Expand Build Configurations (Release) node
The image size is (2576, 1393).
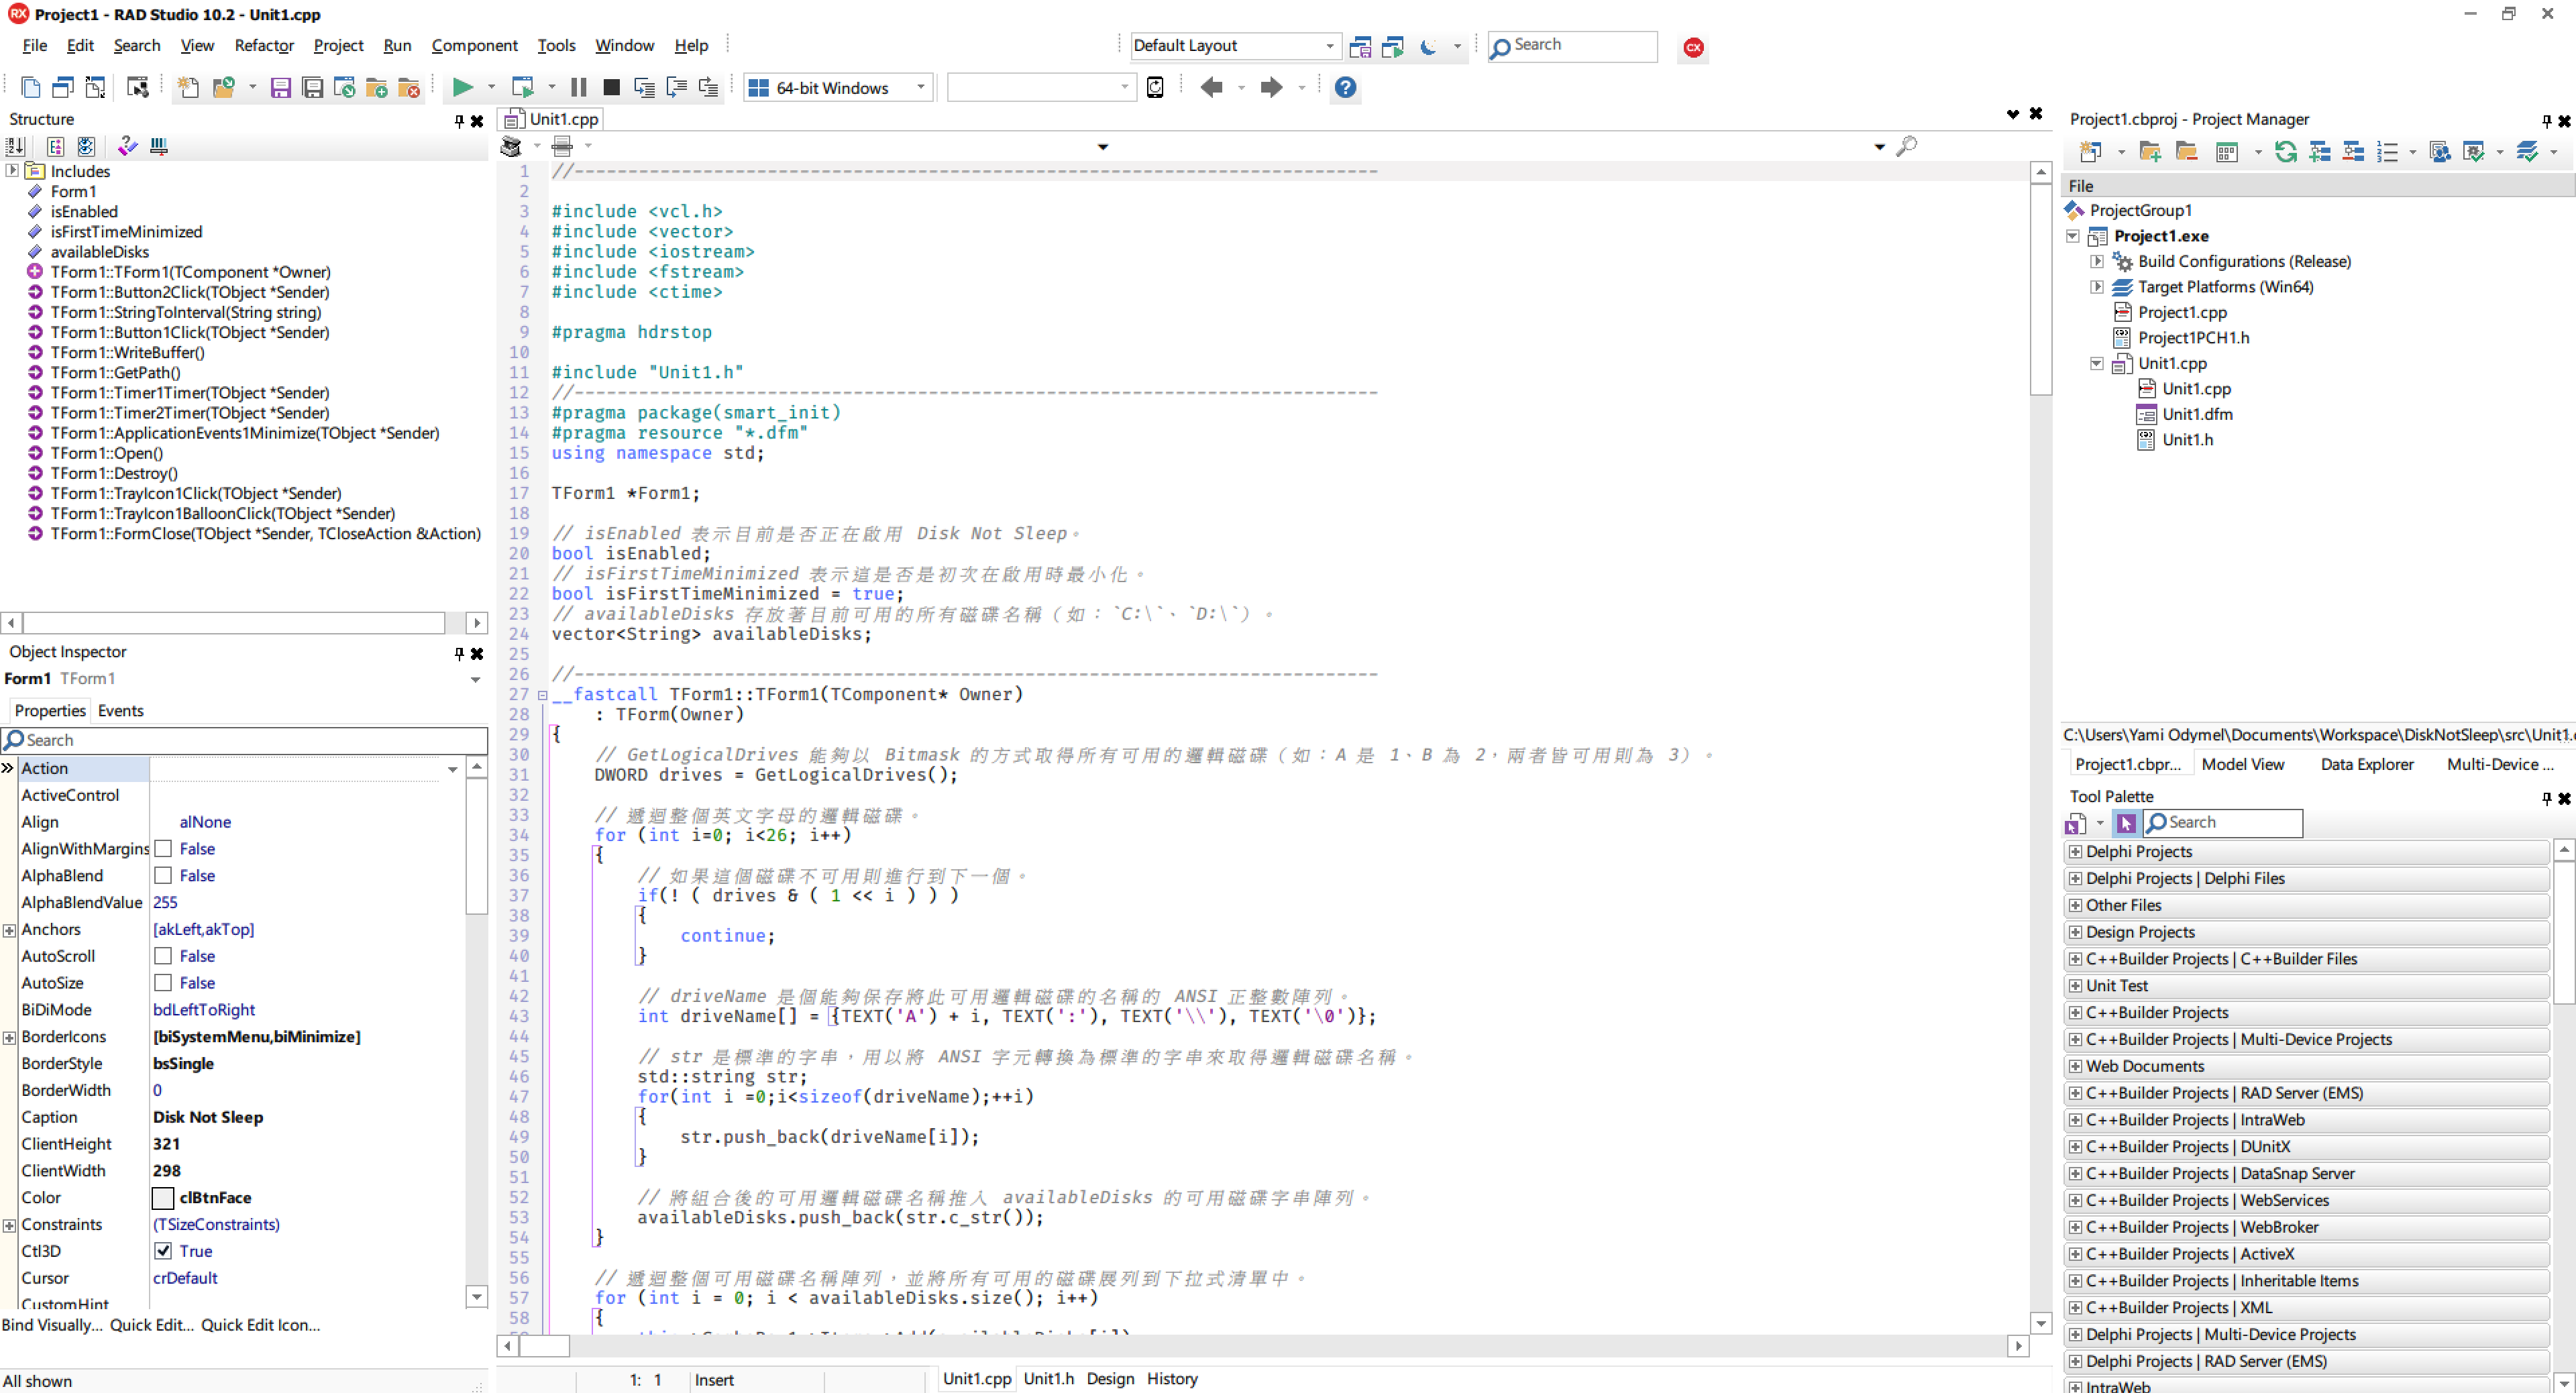(2097, 262)
